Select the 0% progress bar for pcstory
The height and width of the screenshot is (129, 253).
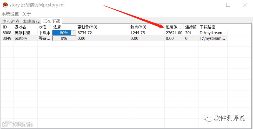(64, 39)
